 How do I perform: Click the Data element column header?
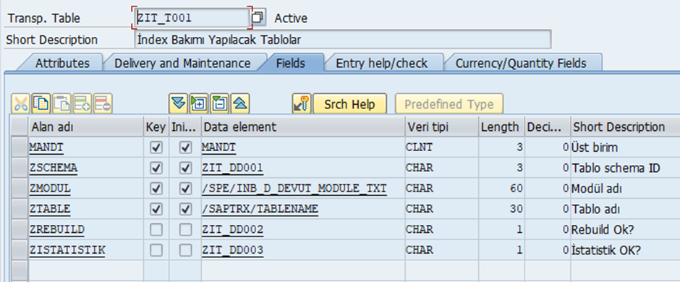coord(302,127)
